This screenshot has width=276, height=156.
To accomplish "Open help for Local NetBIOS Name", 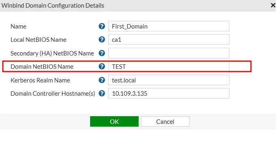I will tap(102, 39).
